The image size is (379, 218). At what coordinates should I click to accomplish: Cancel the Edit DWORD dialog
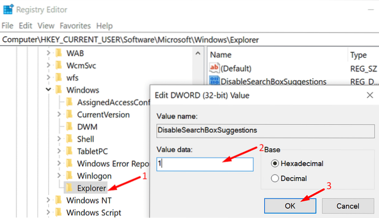(x=348, y=206)
